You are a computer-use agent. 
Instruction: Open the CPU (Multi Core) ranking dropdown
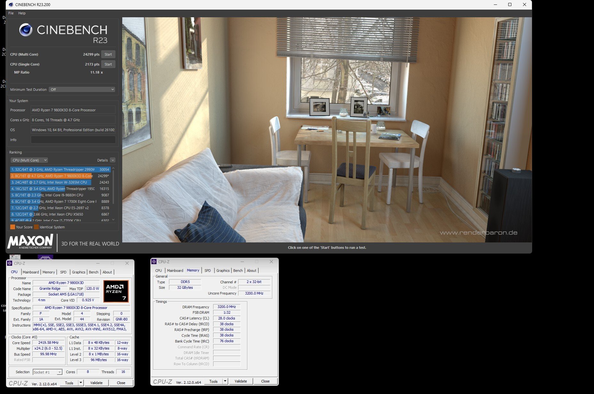coord(29,160)
